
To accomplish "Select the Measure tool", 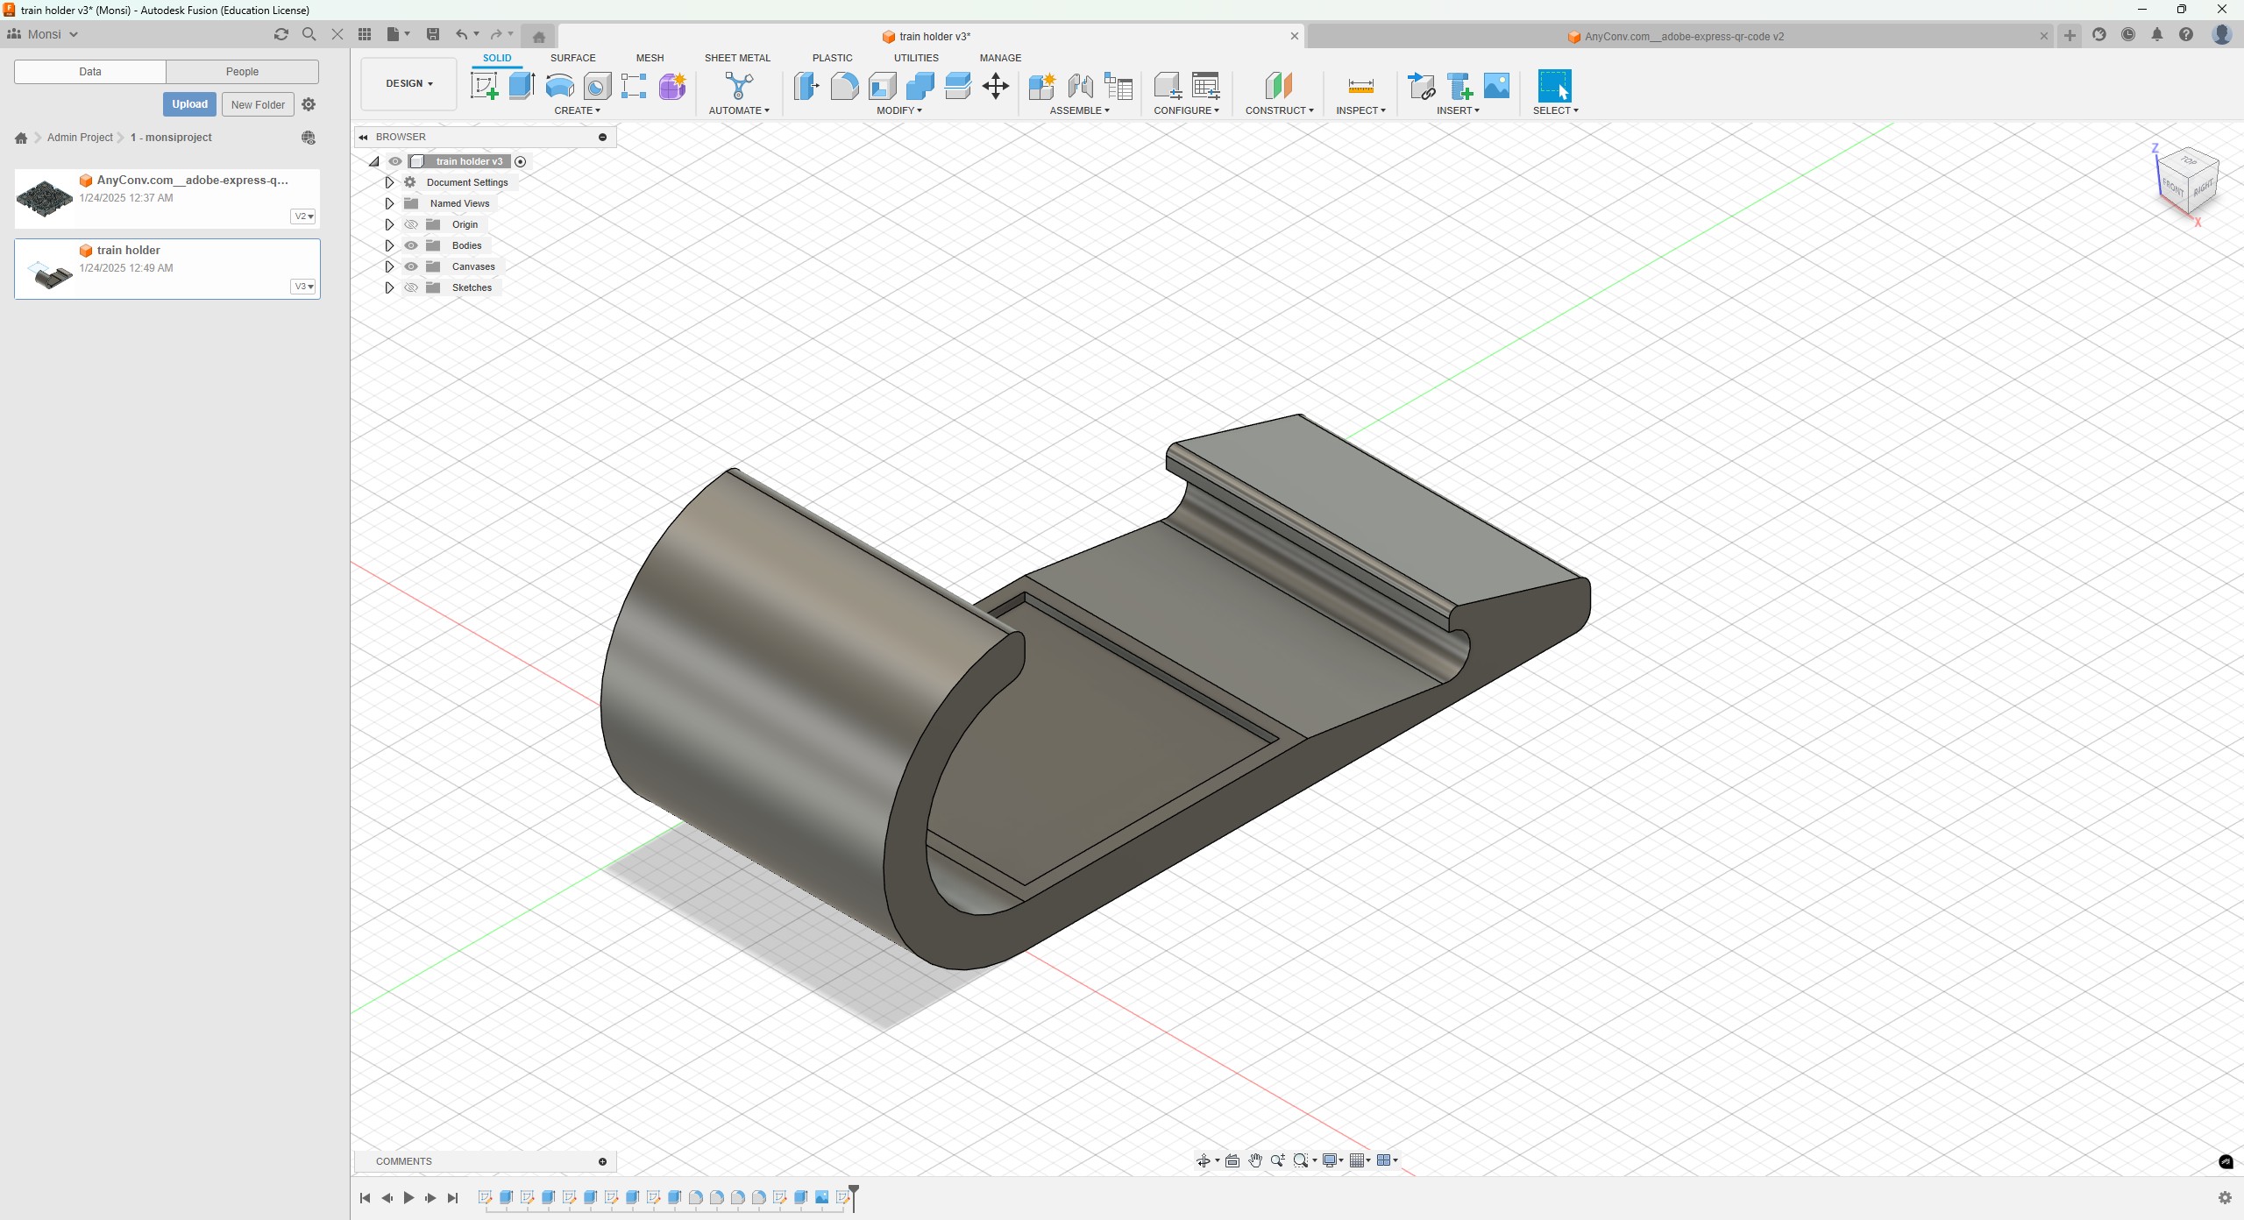I will [1360, 86].
